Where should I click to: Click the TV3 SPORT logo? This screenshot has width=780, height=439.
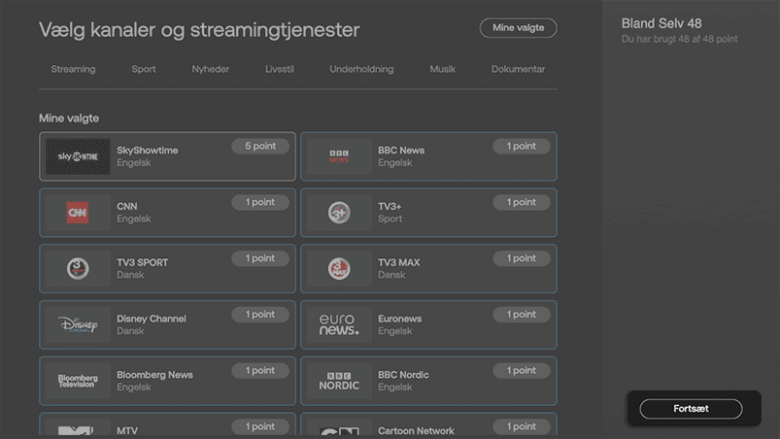coord(78,269)
